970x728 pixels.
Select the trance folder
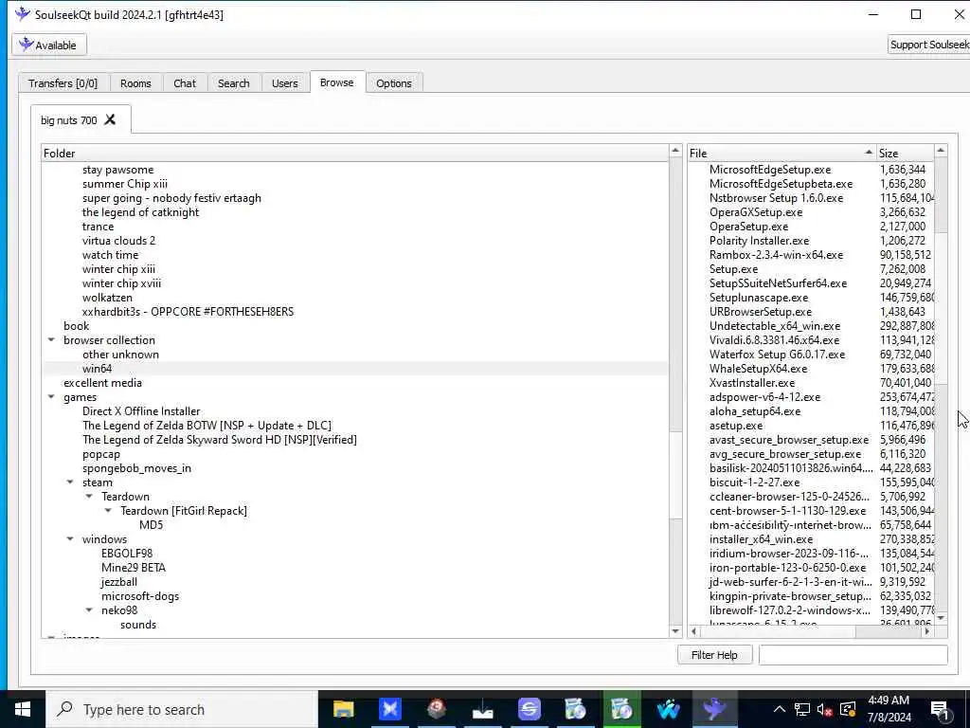[x=98, y=226]
